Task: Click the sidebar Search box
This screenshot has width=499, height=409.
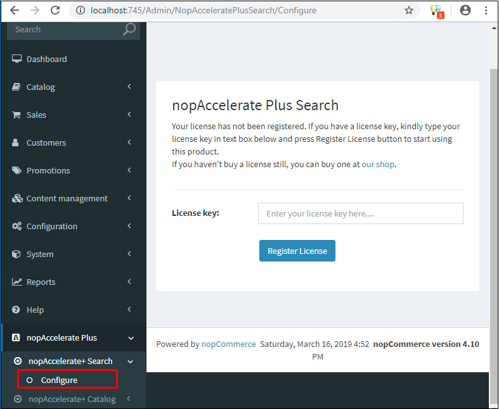Action: tap(67, 29)
